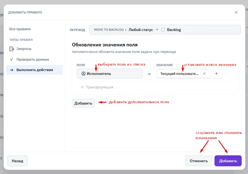Image resolution: width=248 pixels, height=174 pixels.
Task: Click the plus icon before Трансформация
Action: tap(82, 87)
